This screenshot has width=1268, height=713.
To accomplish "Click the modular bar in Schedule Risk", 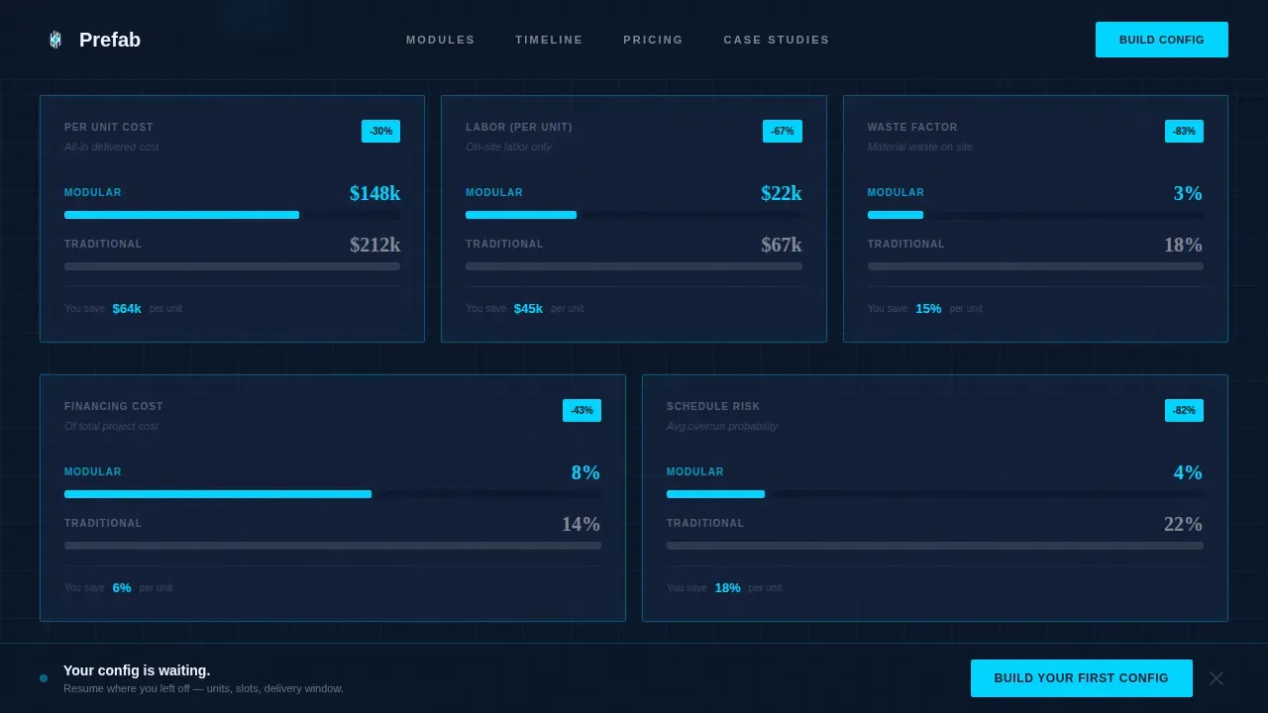I will point(715,494).
